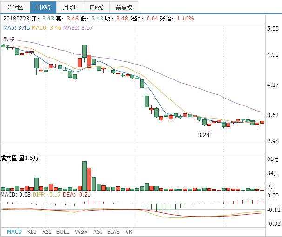Click the 成交量 volume label

[x=9, y=158]
